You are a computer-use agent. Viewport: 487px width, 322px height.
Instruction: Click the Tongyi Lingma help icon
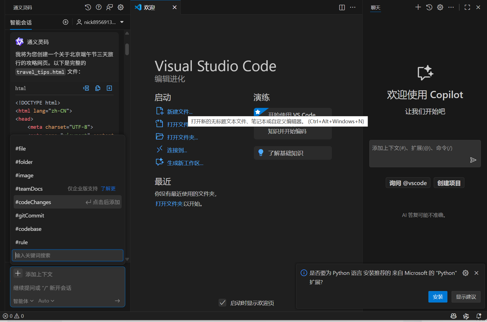tap(99, 7)
